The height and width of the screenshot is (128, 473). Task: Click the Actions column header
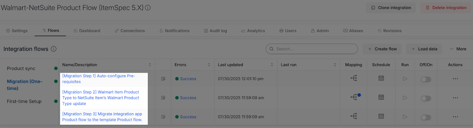click(455, 65)
